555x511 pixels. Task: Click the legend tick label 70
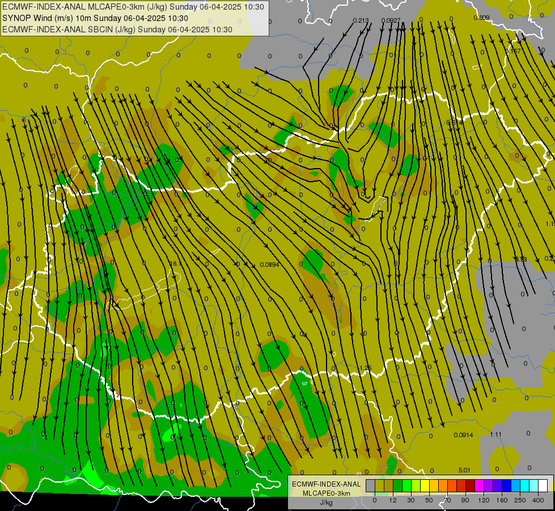click(447, 500)
